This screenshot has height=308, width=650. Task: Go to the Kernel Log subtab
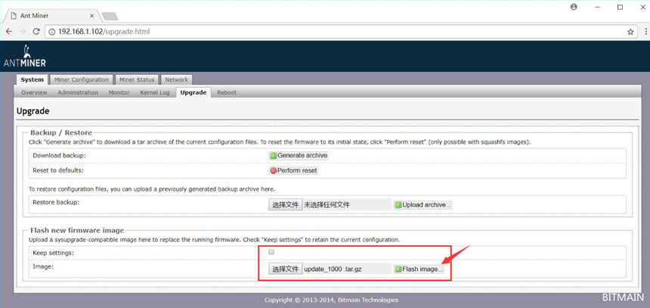tap(154, 92)
